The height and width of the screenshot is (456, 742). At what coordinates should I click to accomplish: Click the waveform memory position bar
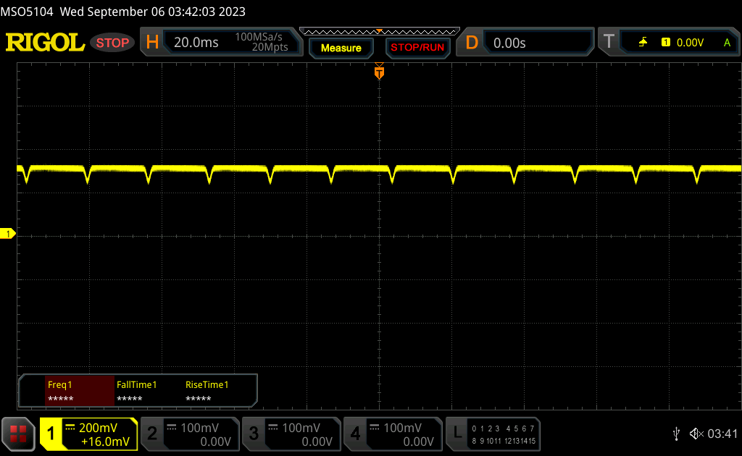click(x=380, y=32)
